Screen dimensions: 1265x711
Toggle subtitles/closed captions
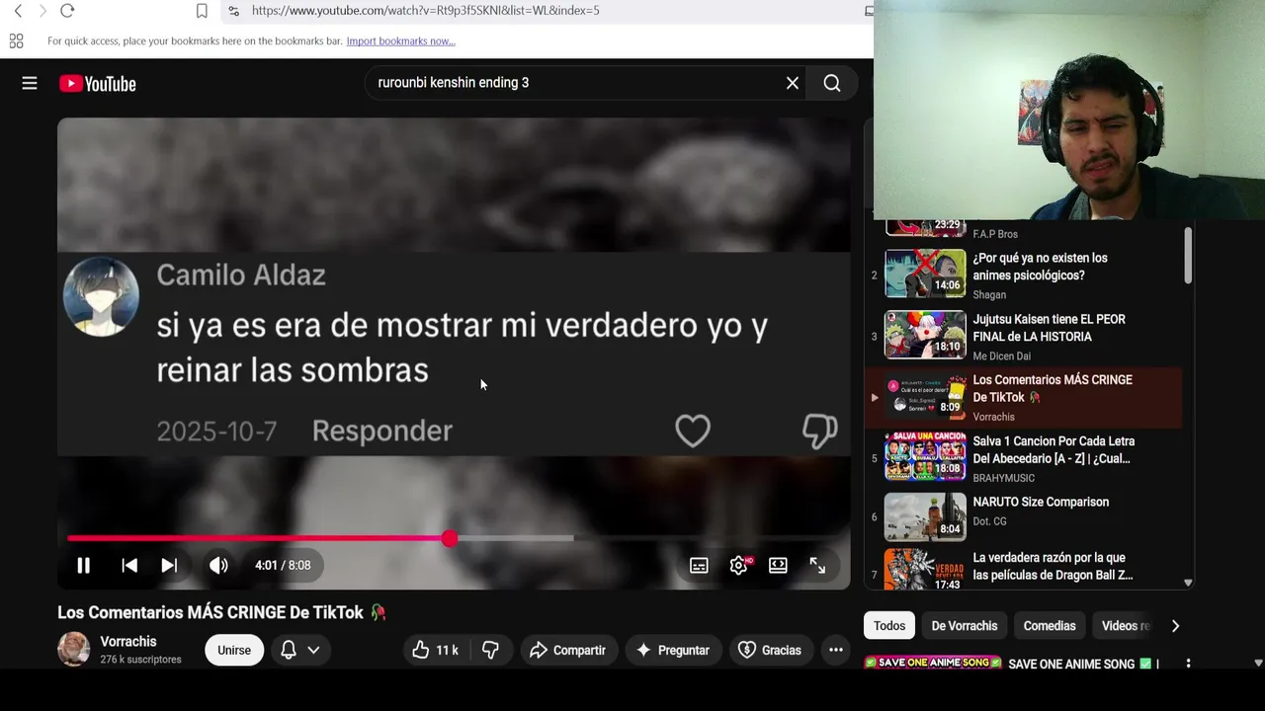(x=699, y=565)
